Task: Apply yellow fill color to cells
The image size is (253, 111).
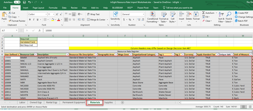Action: (53, 19)
